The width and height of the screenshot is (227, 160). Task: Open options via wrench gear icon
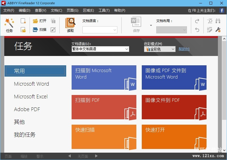pos(218,30)
